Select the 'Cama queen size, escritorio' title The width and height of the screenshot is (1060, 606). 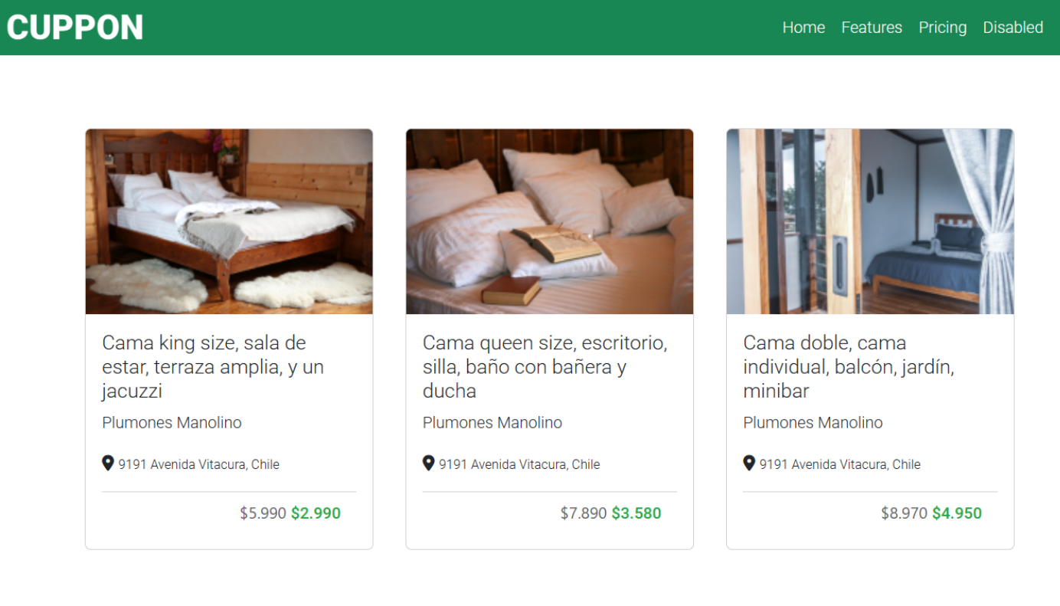[545, 367]
